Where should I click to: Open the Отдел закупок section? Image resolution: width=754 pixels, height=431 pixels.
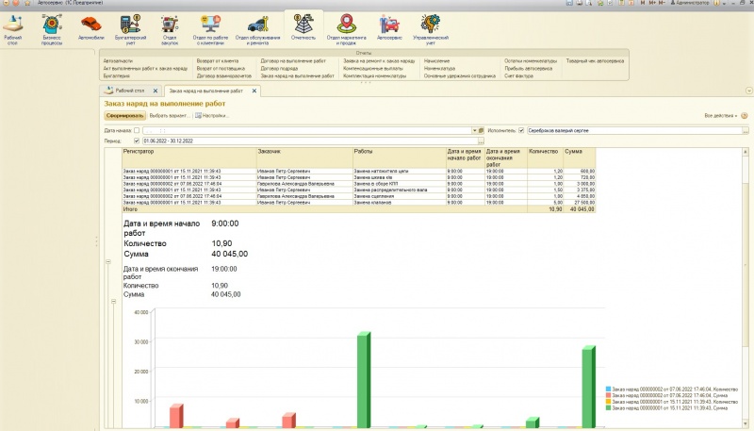pyautogui.click(x=170, y=30)
